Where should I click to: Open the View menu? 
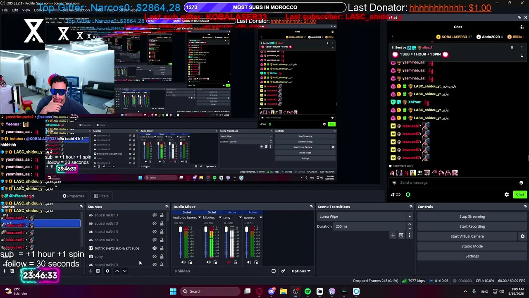tap(26, 10)
